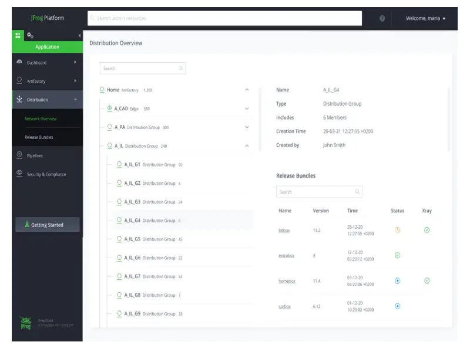Click the carbox blue status icon
Screen dimensions: 470x352
click(397, 306)
